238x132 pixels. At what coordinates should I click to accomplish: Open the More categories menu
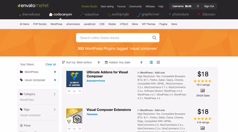coord(174,24)
